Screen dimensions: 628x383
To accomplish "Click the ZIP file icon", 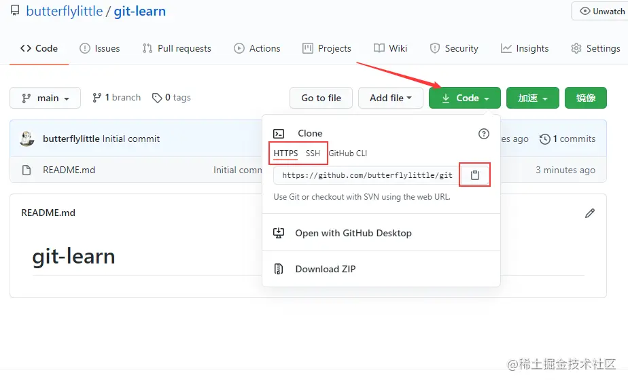I will 279,269.
